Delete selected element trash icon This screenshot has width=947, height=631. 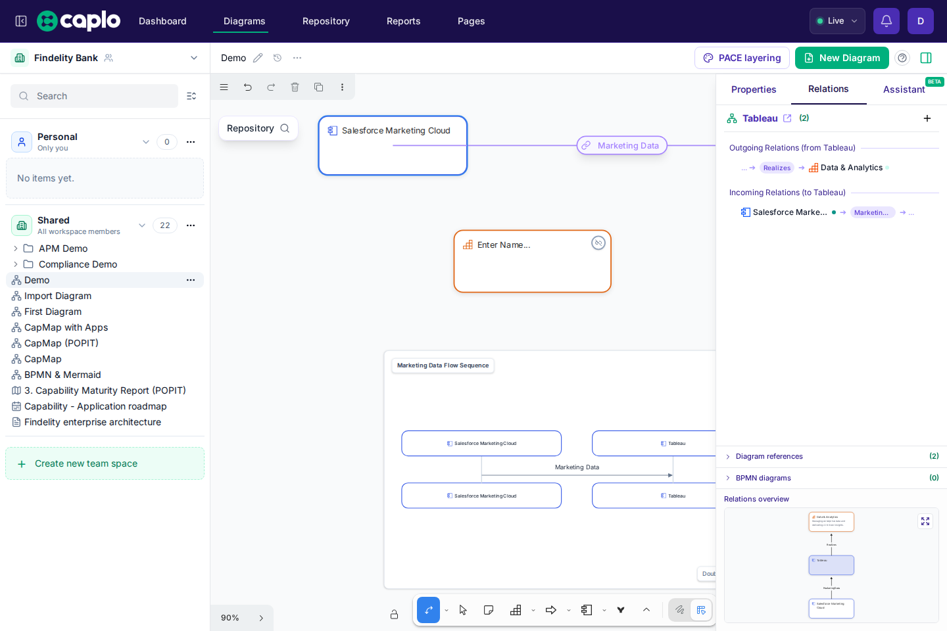(295, 87)
